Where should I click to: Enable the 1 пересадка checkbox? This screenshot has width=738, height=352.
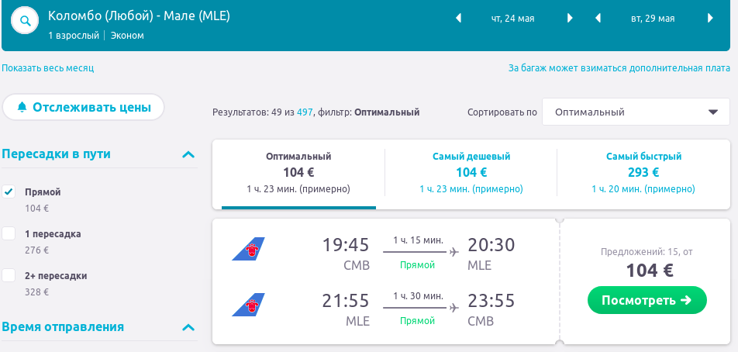[x=9, y=233]
